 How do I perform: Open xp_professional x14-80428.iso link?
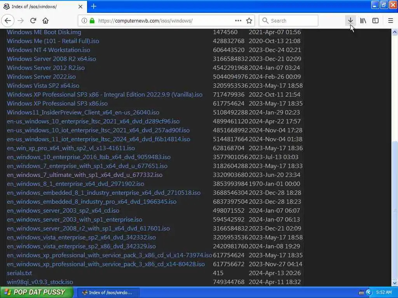pos(106,264)
